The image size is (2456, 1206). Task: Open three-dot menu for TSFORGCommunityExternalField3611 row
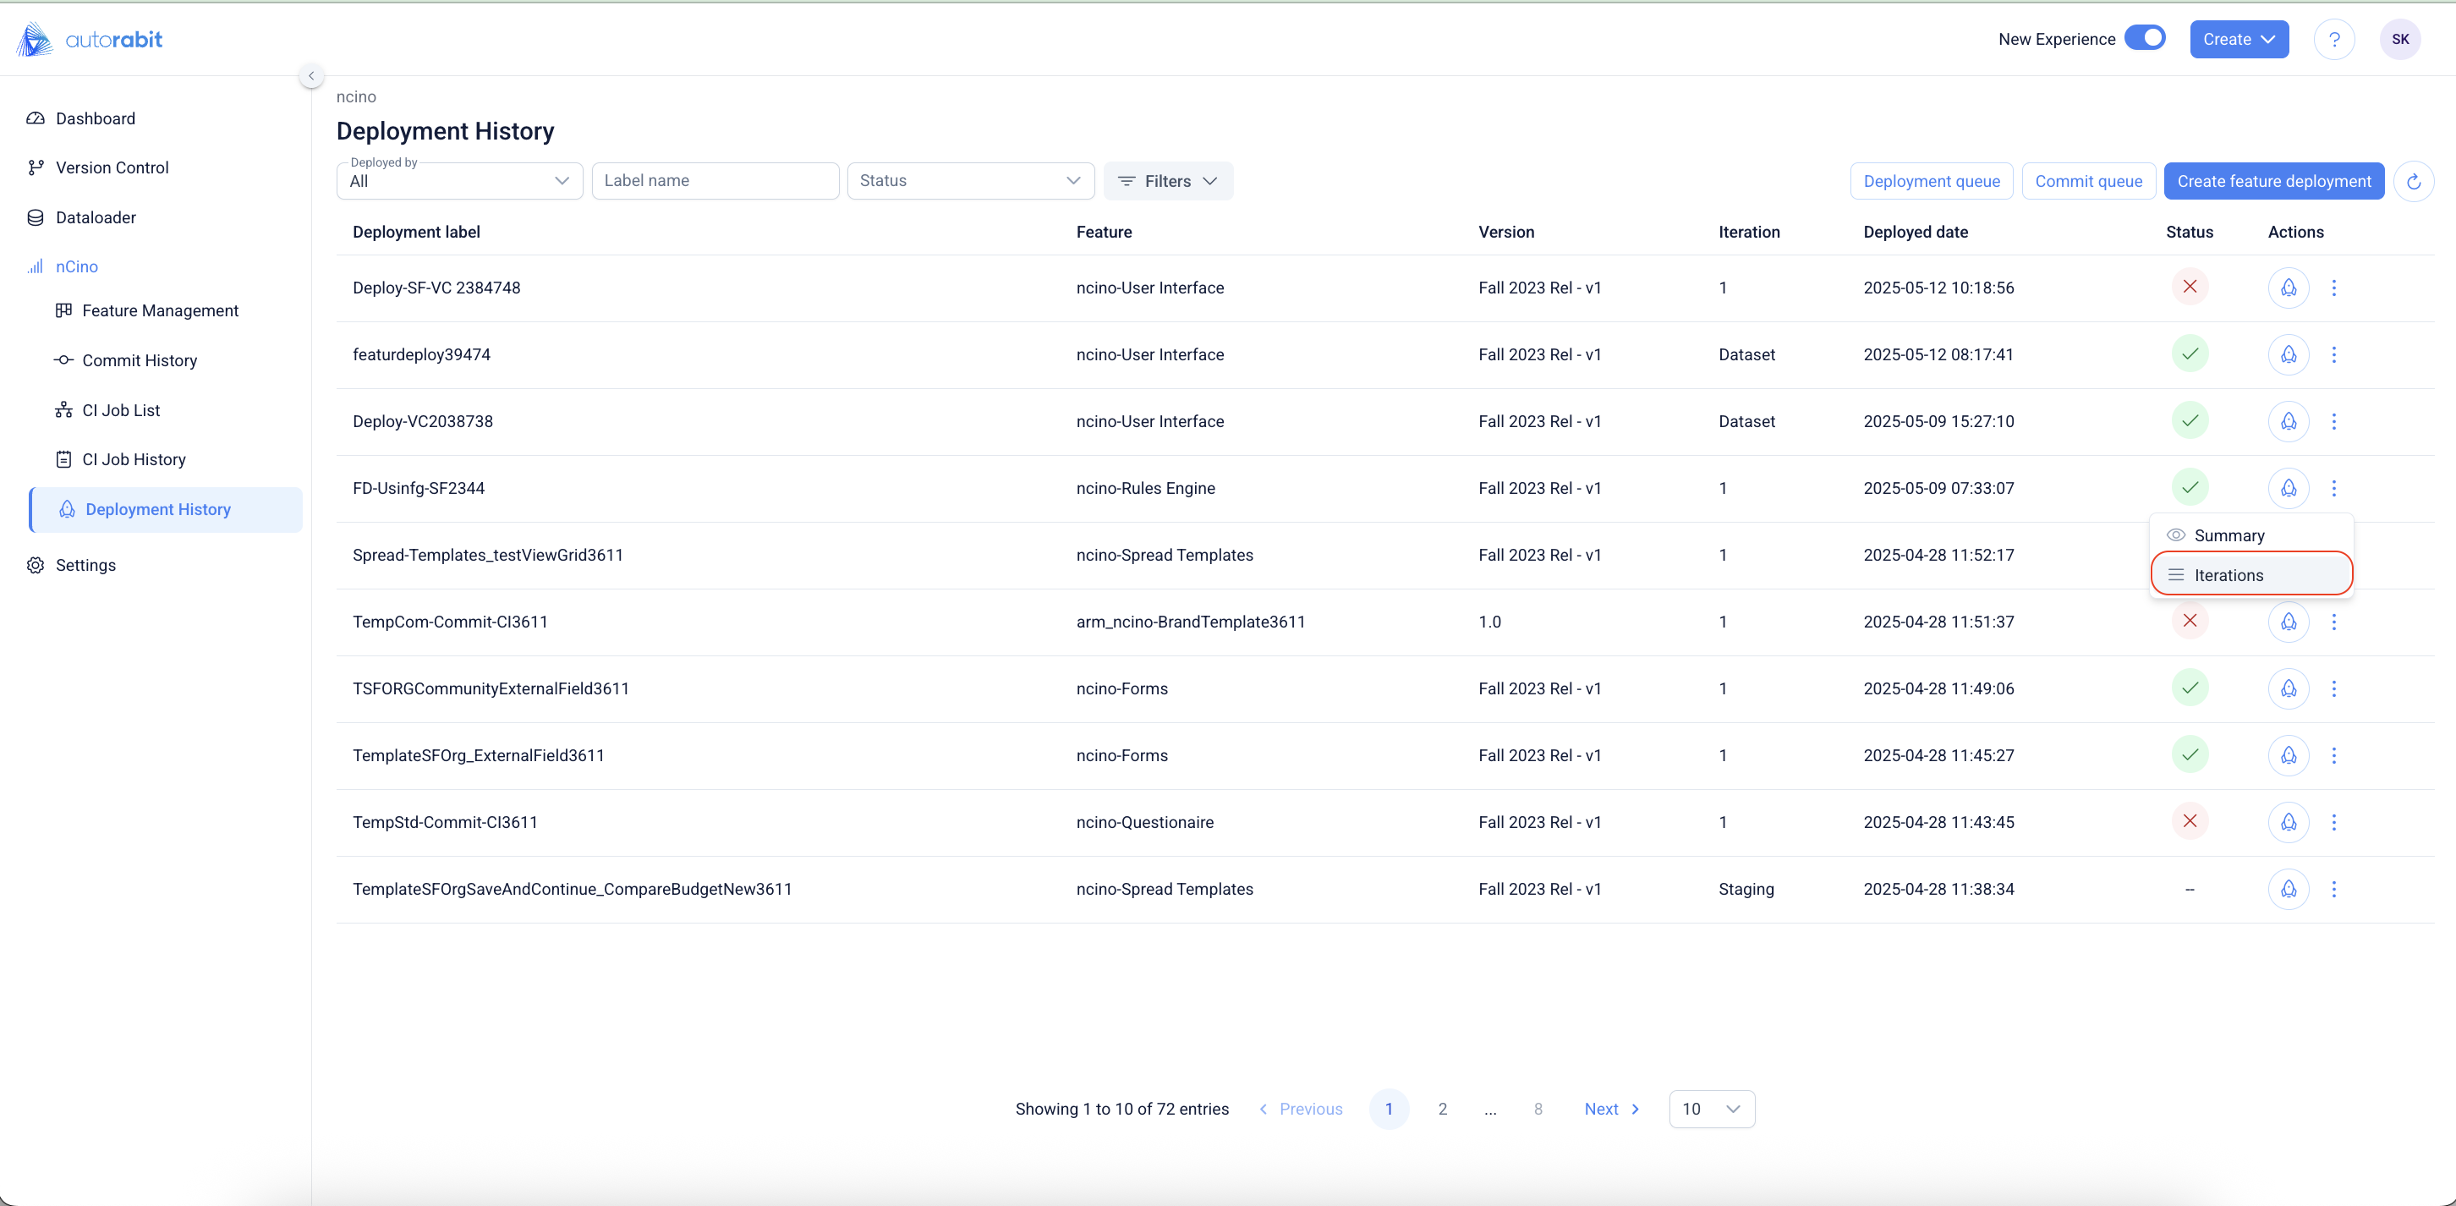2333,688
